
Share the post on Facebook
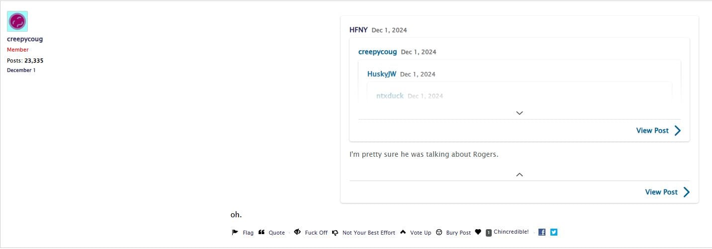click(x=542, y=232)
